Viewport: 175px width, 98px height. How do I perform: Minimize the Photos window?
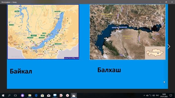click(x=160, y=2)
